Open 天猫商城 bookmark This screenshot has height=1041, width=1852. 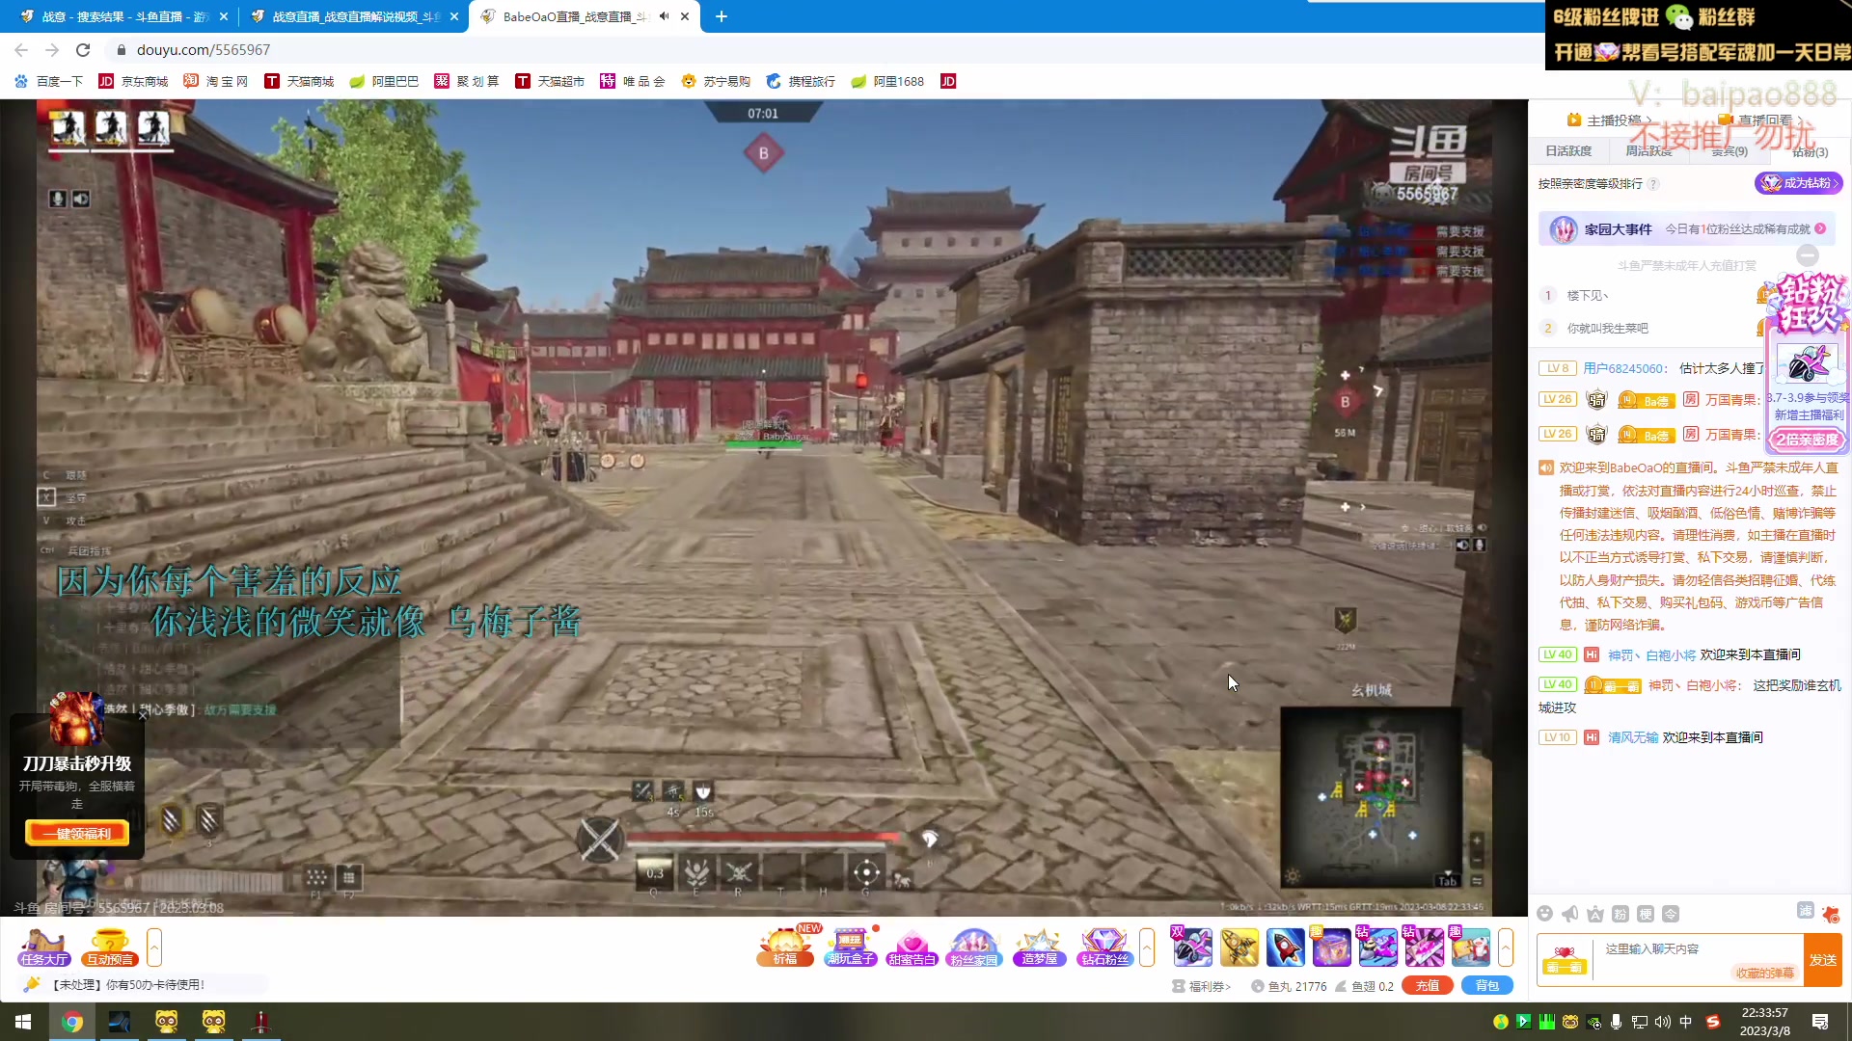299,82
